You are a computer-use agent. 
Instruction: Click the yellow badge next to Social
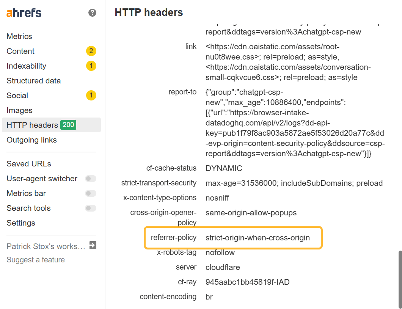(x=91, y=95)
